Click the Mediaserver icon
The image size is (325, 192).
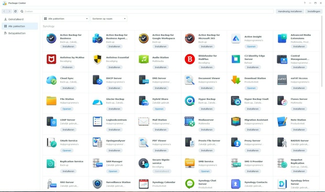tap(190, 122)
